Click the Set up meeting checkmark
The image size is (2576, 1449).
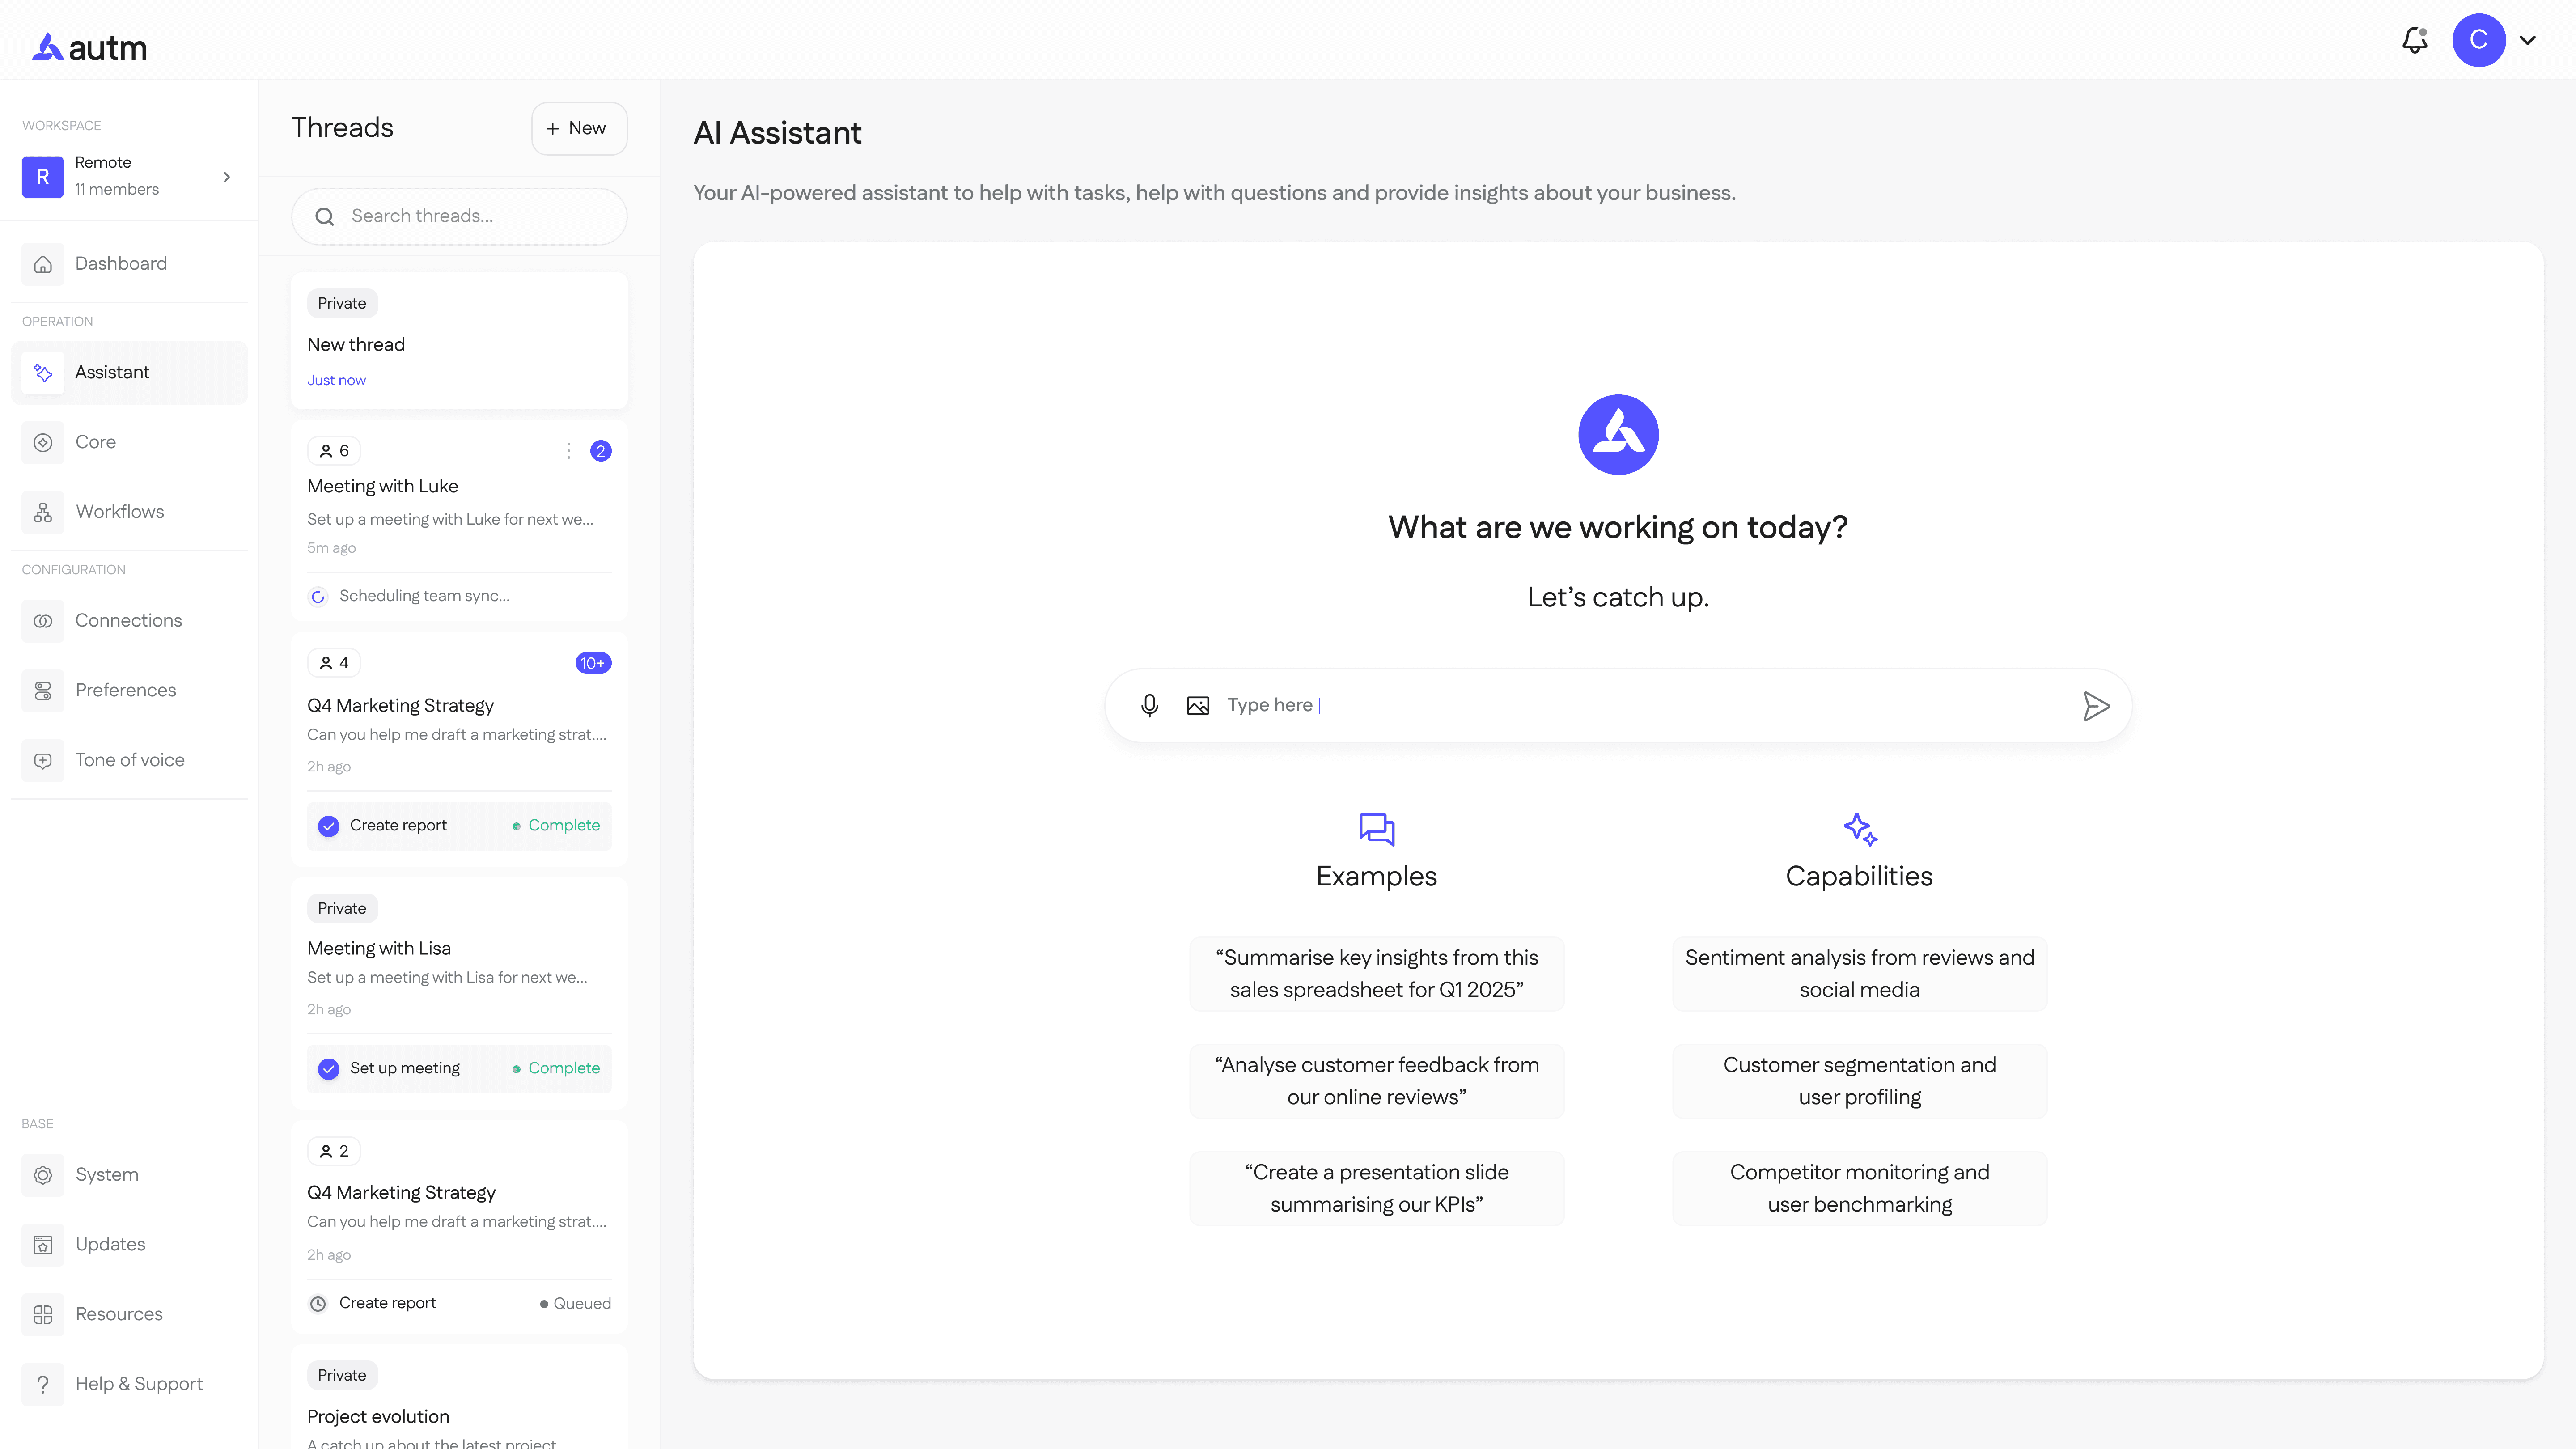(329, 1069)
